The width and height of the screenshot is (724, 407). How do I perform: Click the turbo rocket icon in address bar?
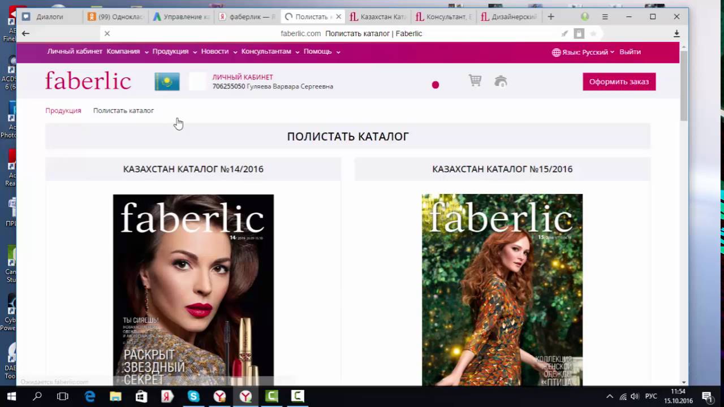(x=564, y=33)
